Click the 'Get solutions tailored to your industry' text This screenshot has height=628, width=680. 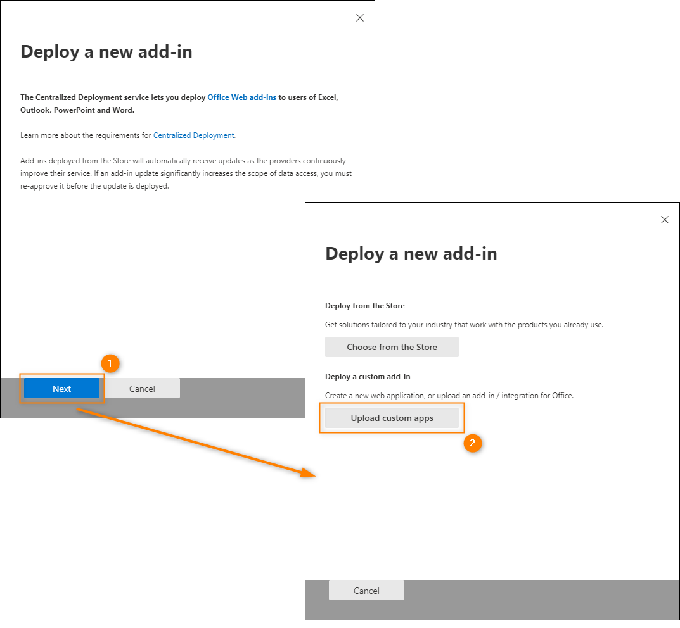click(464, 325)
